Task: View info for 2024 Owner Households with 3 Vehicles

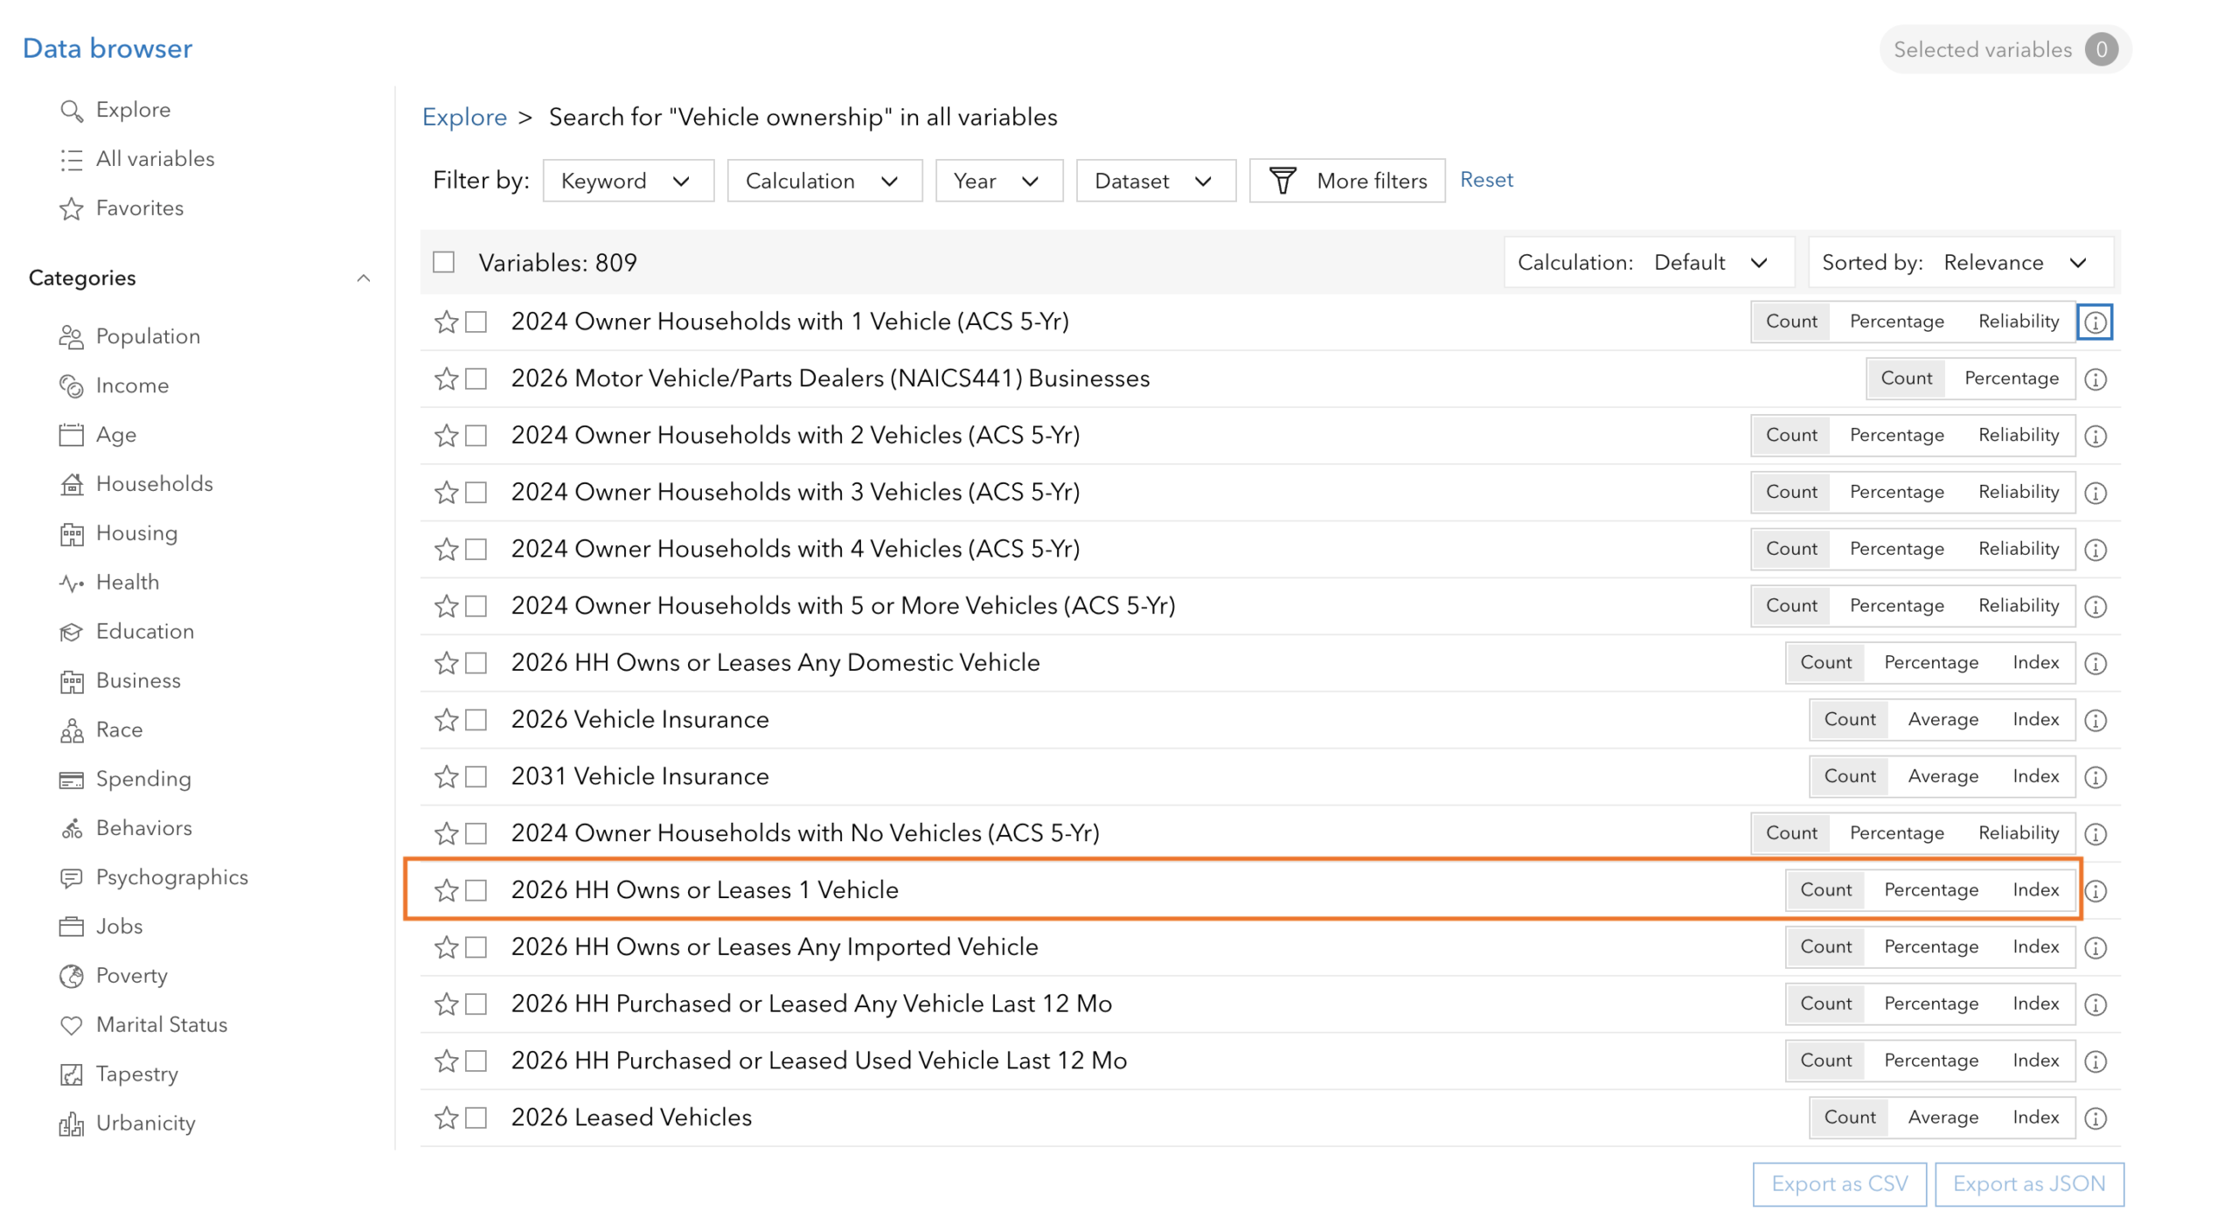Action: [2095, 492]
